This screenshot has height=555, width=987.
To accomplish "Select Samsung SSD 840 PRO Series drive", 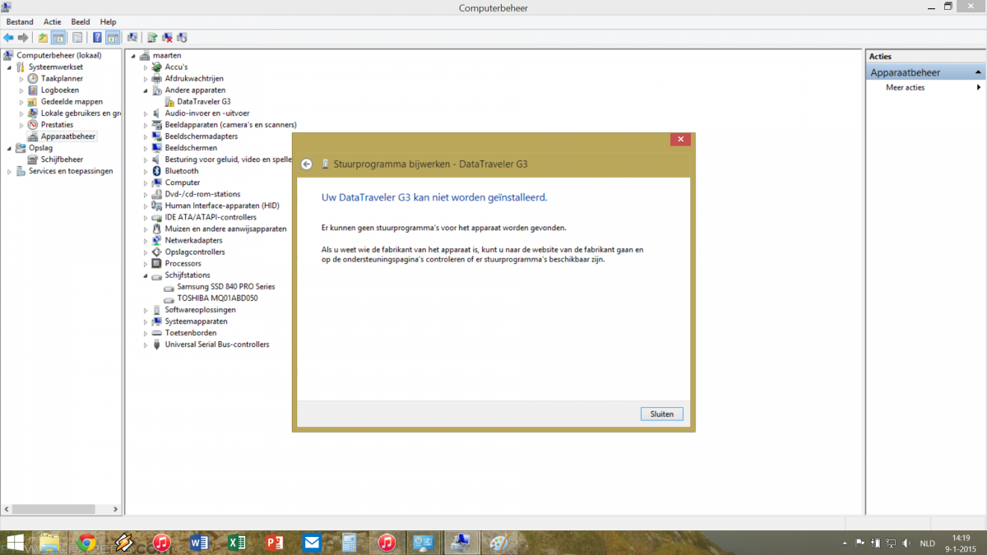I will (226, 286).
